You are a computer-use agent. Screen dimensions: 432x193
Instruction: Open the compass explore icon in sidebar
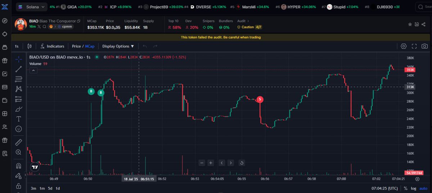tap(5, 21)
